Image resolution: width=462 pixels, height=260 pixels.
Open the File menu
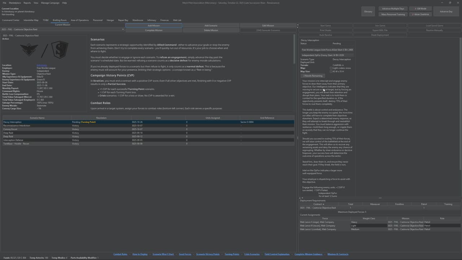tap(4, 3)
